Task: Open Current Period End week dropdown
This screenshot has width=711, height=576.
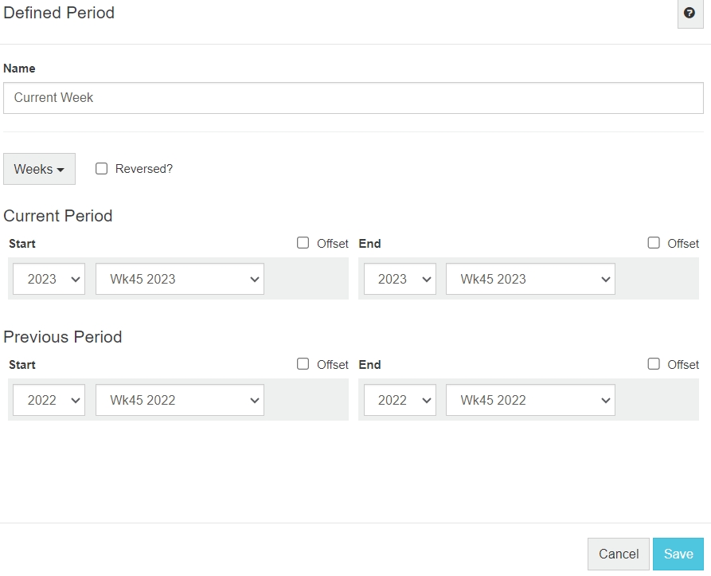Action: 530,279
